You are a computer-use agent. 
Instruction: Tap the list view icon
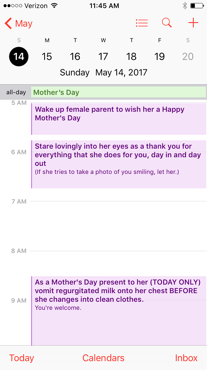142,23
